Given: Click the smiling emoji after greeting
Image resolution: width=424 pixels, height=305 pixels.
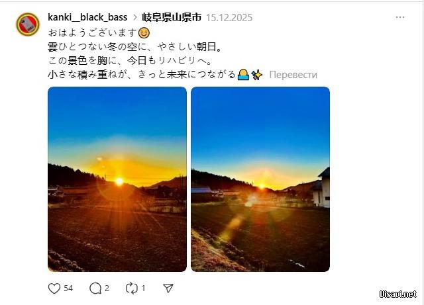Looking at the screenshot, I should 144,33.
